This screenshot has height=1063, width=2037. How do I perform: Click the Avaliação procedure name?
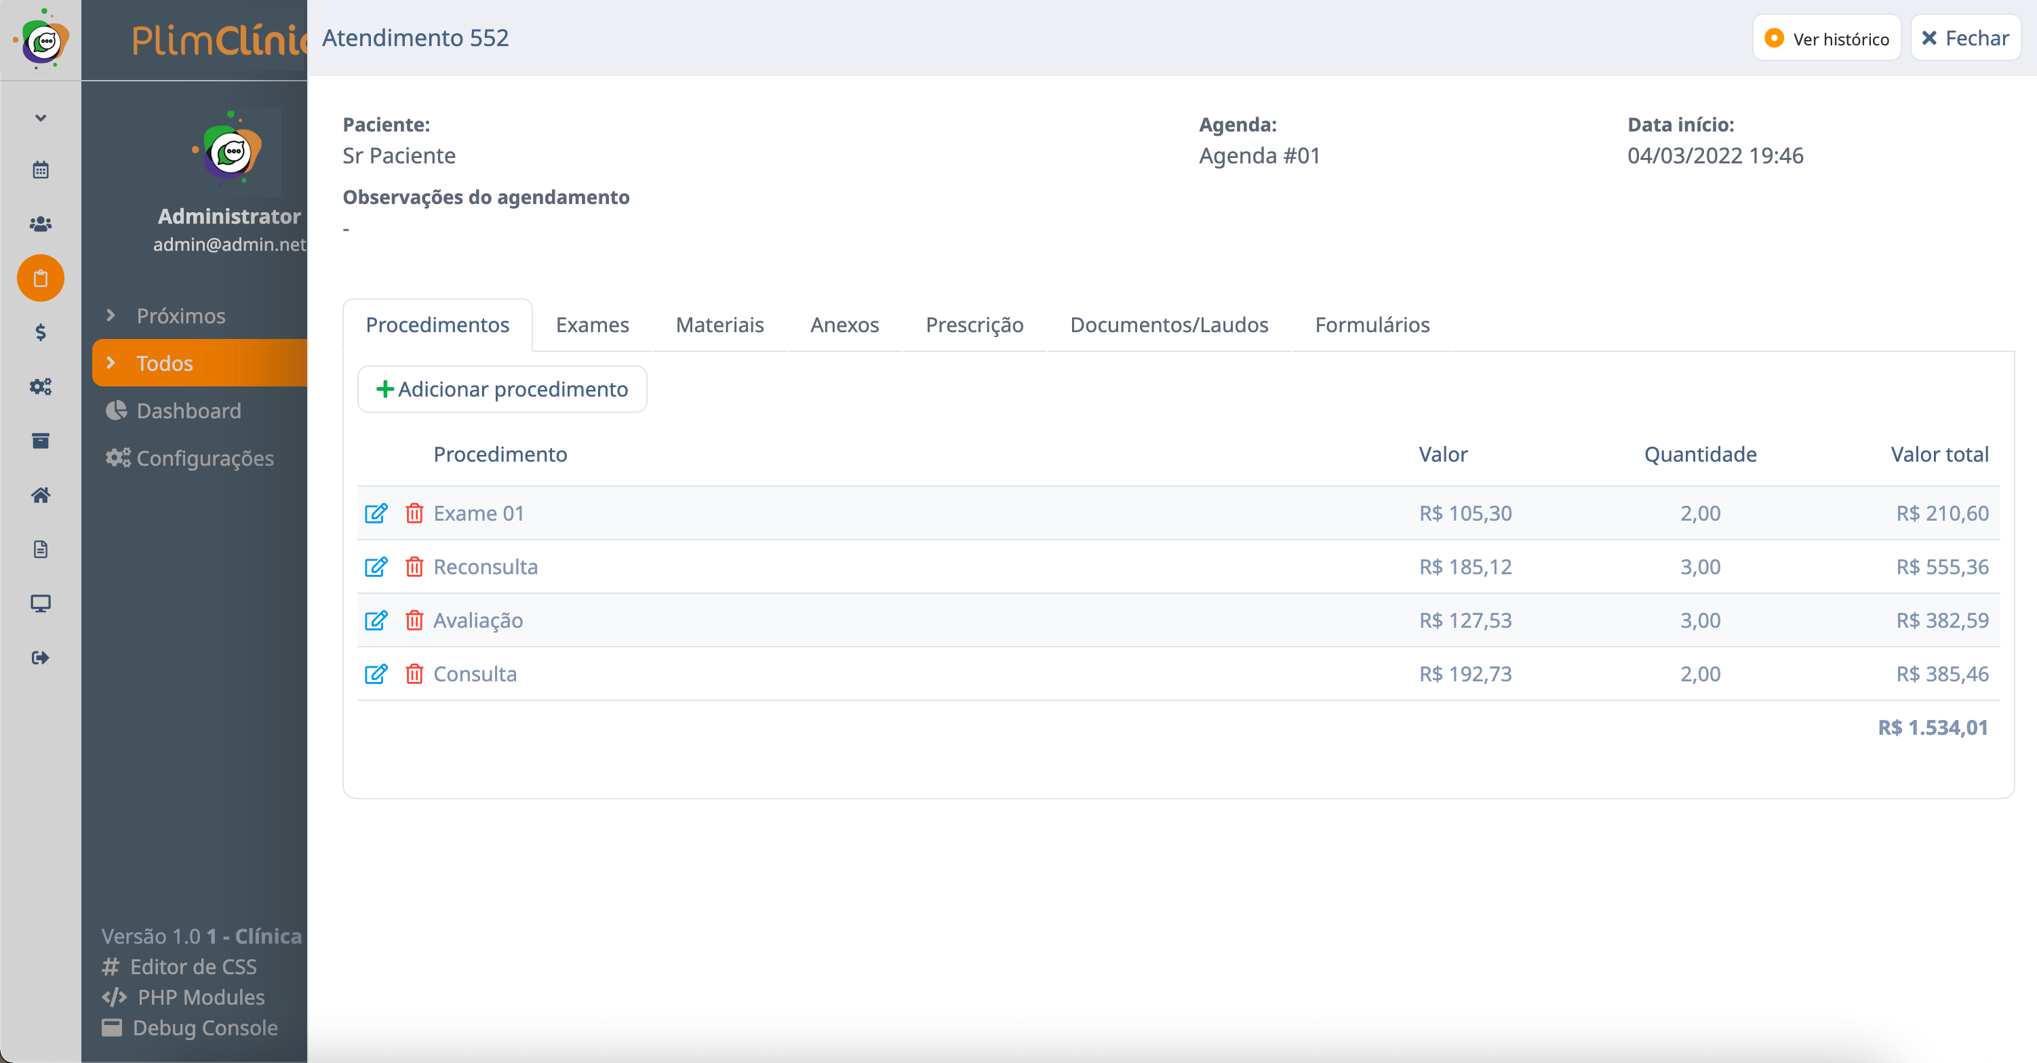point(479,620)
